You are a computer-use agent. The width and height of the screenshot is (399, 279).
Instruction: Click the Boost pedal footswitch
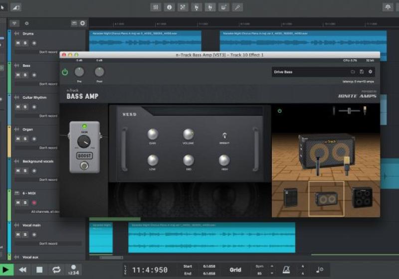tap(84, 165)
